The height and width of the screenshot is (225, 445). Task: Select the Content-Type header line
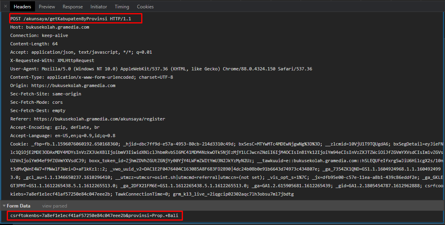coord(91,77)
